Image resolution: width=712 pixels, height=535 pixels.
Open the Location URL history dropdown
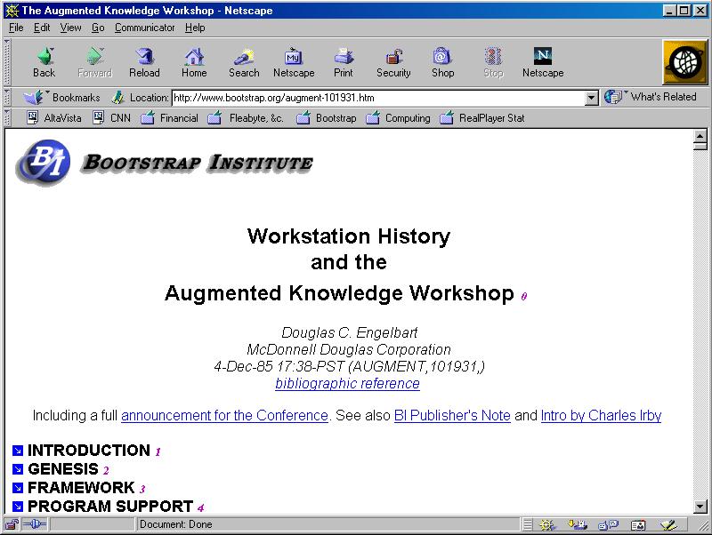591,98
